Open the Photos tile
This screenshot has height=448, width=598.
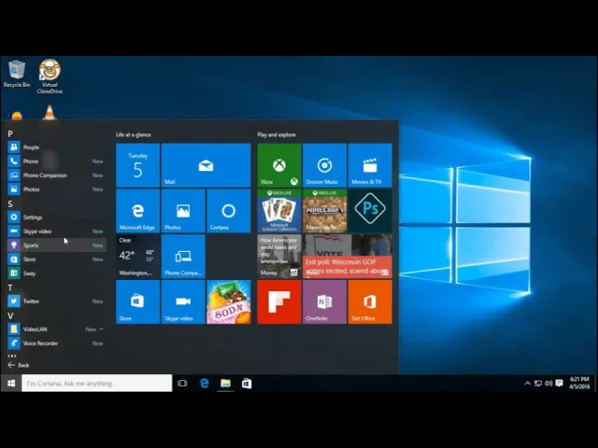[183, 211]
